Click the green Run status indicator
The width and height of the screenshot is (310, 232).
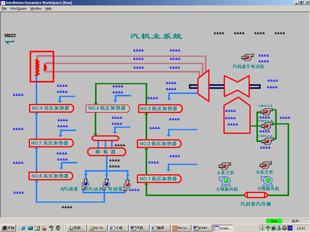(x=274, y=221)
